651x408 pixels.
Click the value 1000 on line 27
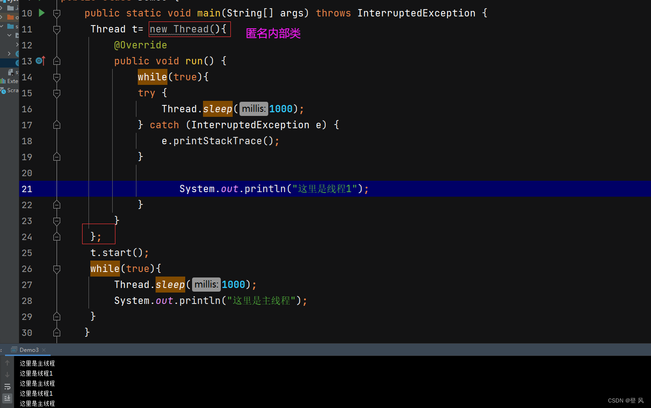234,285
